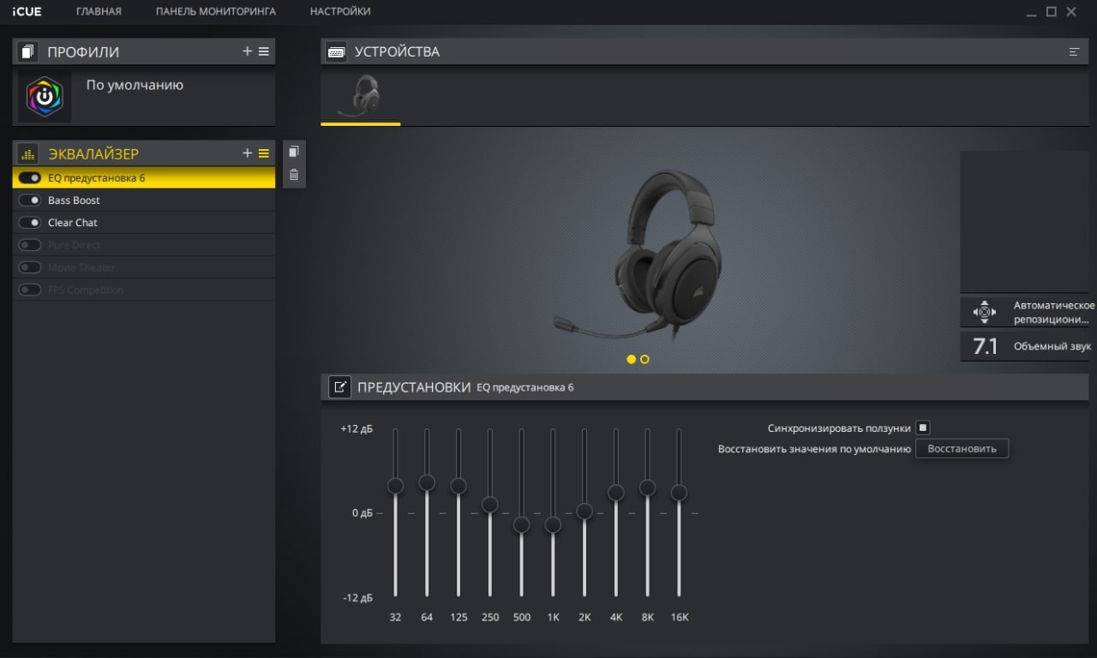Image resolution: width=1097 pixels, height=658 pixels.
Task: Show first device image page dot
Action: [632, 359]
